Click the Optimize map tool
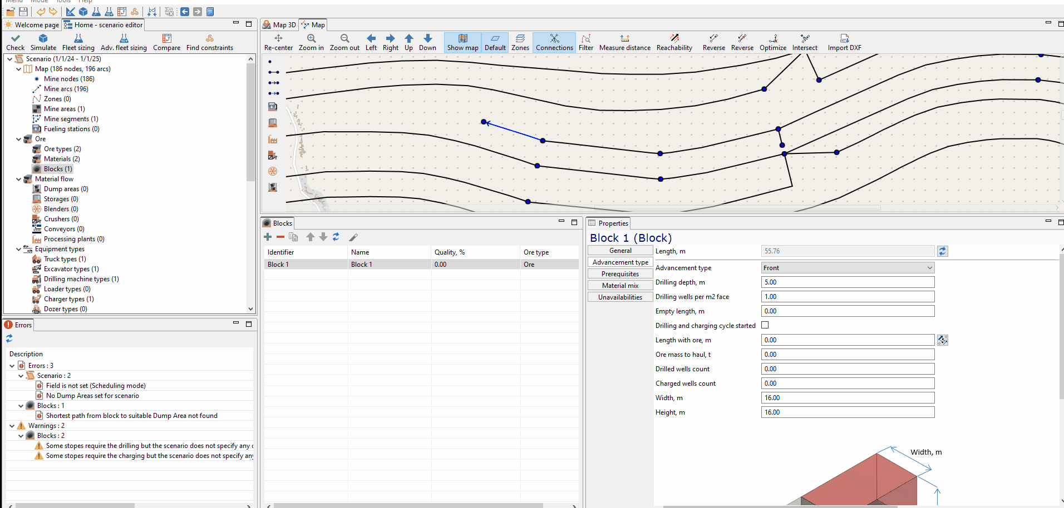 pos(773,38)
